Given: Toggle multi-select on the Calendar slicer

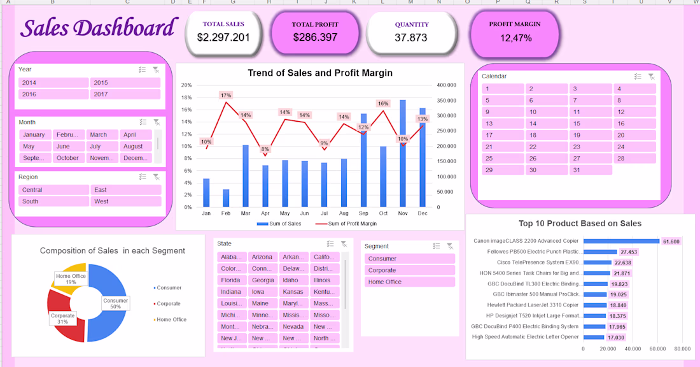Looking at the screenshot, I should [x=638, y=76].
